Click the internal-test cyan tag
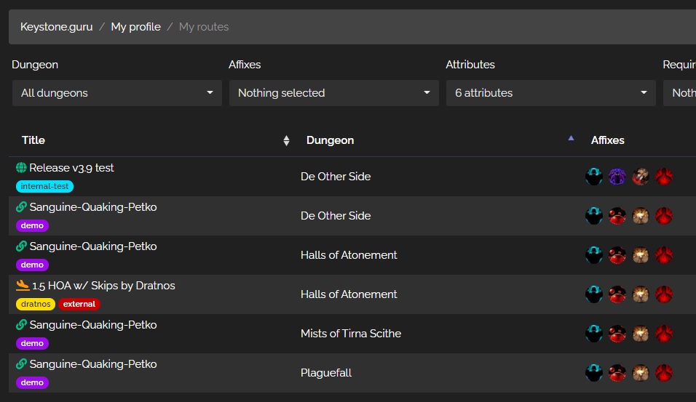This screenshot has width=696, height=402. (x=45, y=186)
